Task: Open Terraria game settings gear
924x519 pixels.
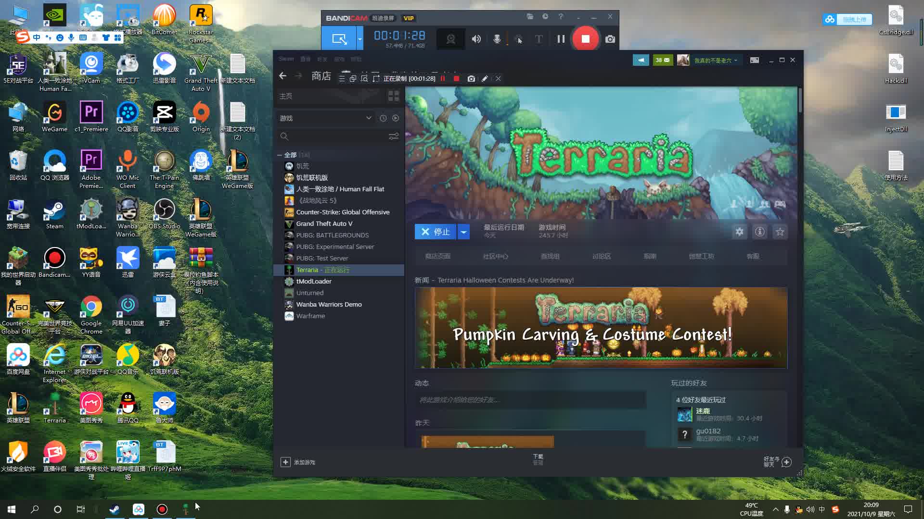Action: (x=739, y=232)
